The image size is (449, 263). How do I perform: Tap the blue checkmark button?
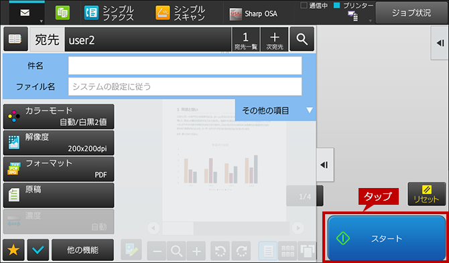coord(38,250)
